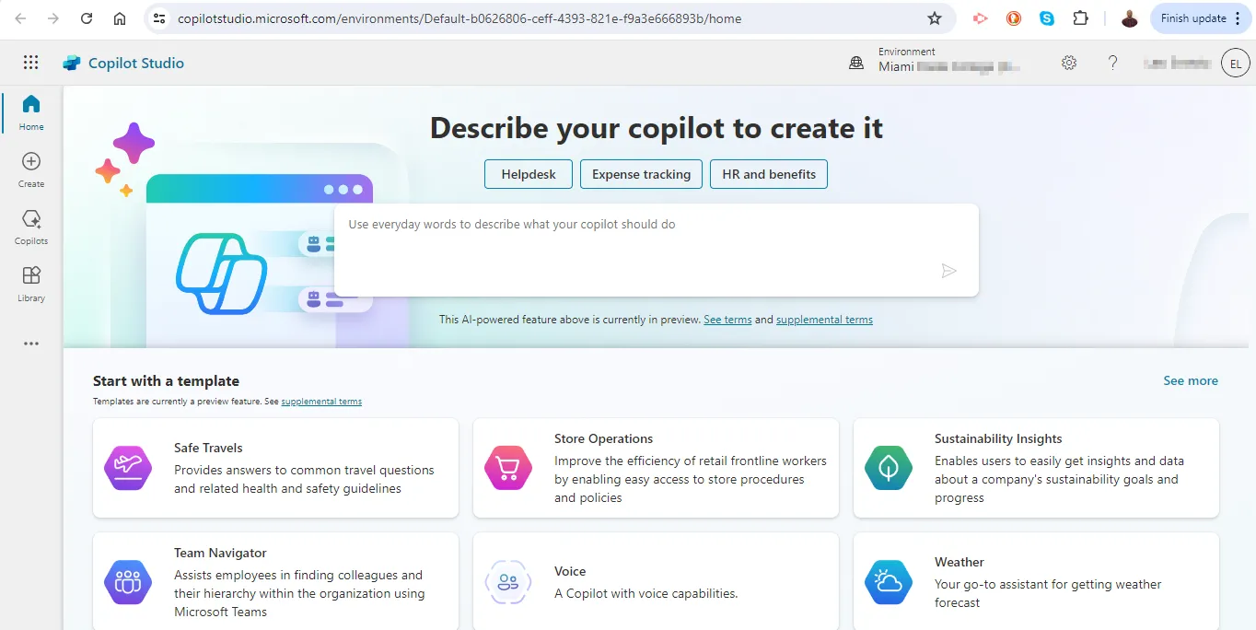The width and height of the screenshot is (1256, 630).
Task: Click the Team Navigator people icon
Action: 127,582
